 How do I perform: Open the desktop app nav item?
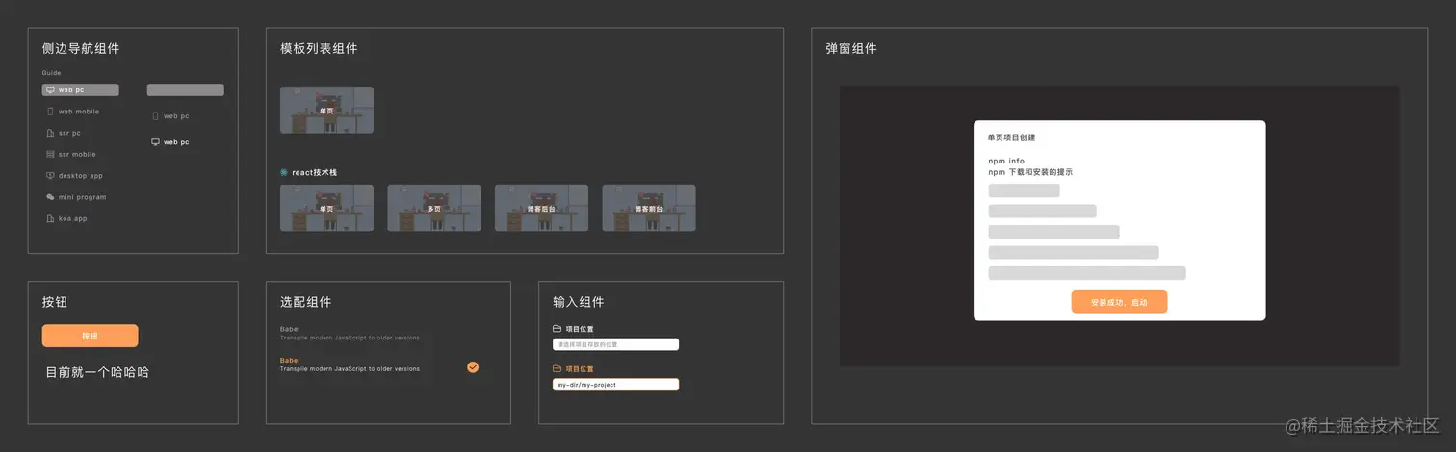pyautogui.click(x=74, y=176)
